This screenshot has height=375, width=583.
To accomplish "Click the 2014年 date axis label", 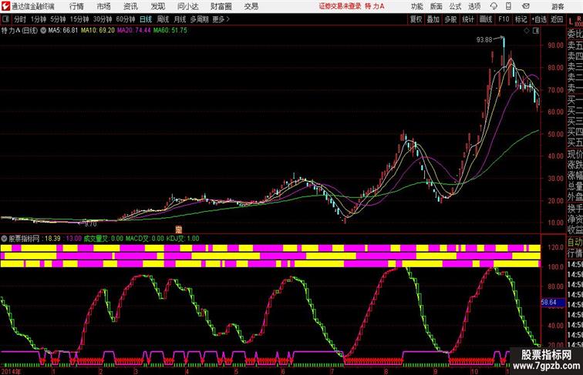I will (x=11, y=371).
